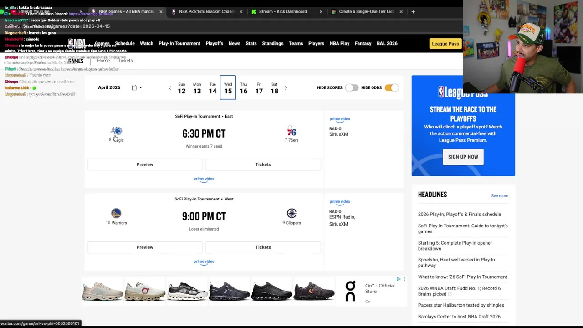Open the Teams menu item
Screen dimensions: 583x328
tap(296, 43)
